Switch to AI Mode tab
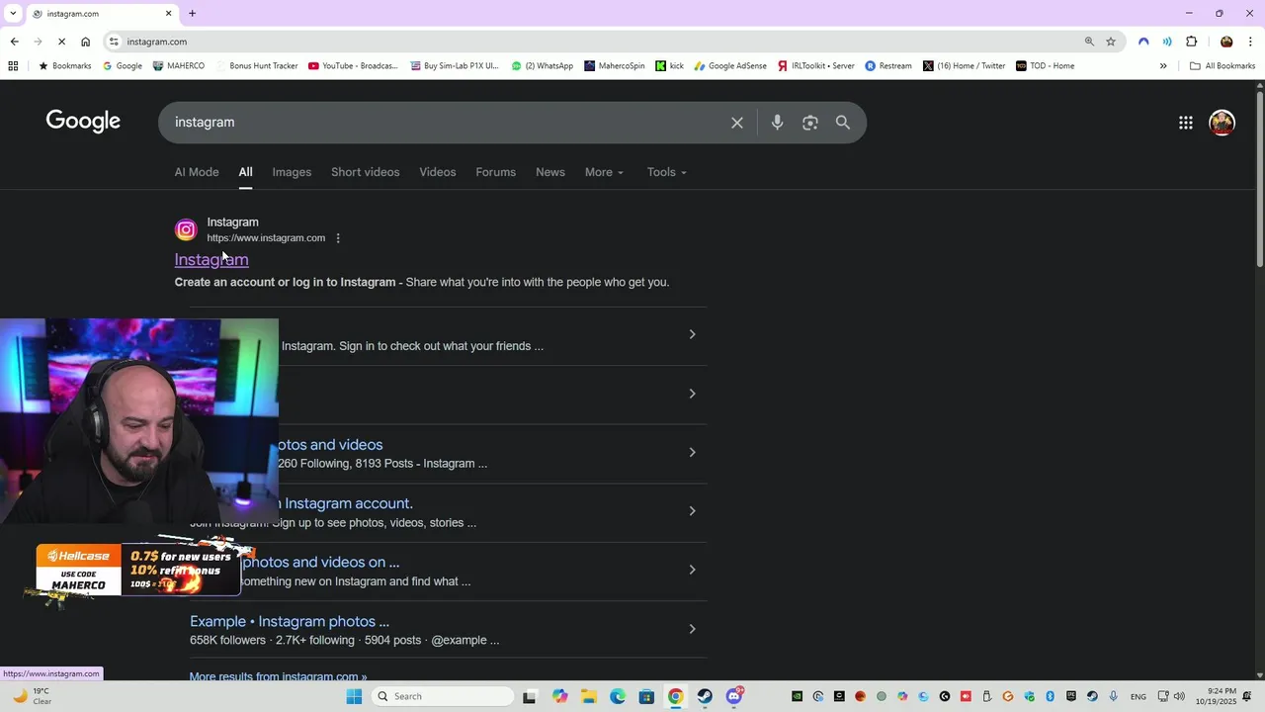Viewport: 1265px width, 712px height. coord(197,172)
